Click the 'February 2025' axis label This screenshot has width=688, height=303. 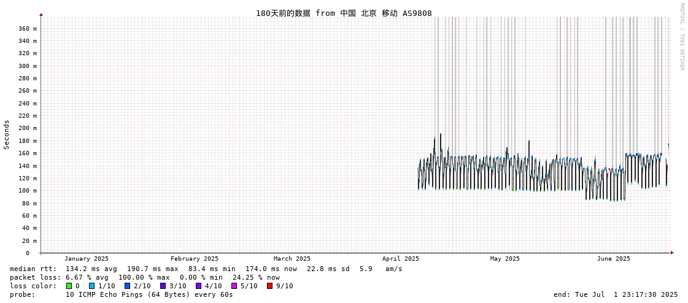tap(195, 259)
